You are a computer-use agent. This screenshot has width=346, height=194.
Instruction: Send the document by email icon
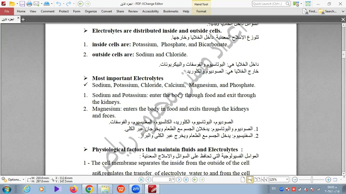point(36,4)
